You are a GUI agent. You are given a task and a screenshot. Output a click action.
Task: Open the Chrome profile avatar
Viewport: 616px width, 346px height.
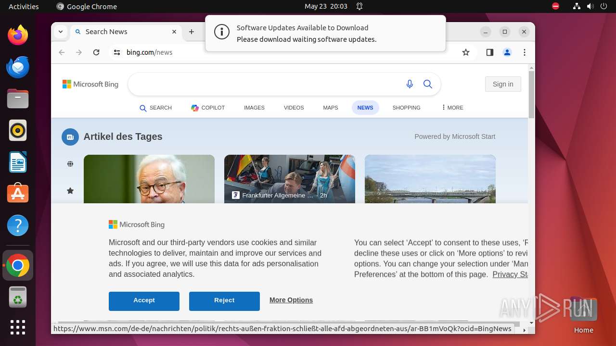[507, 52]
